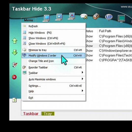Click the red checkmark icon in sidebar
Image resolution: width=132 pixels, height=132 pixels.
click(x=14, y=65)
